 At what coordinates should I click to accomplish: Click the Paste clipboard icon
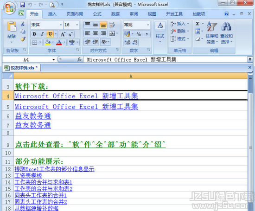[x=12, y=26]
